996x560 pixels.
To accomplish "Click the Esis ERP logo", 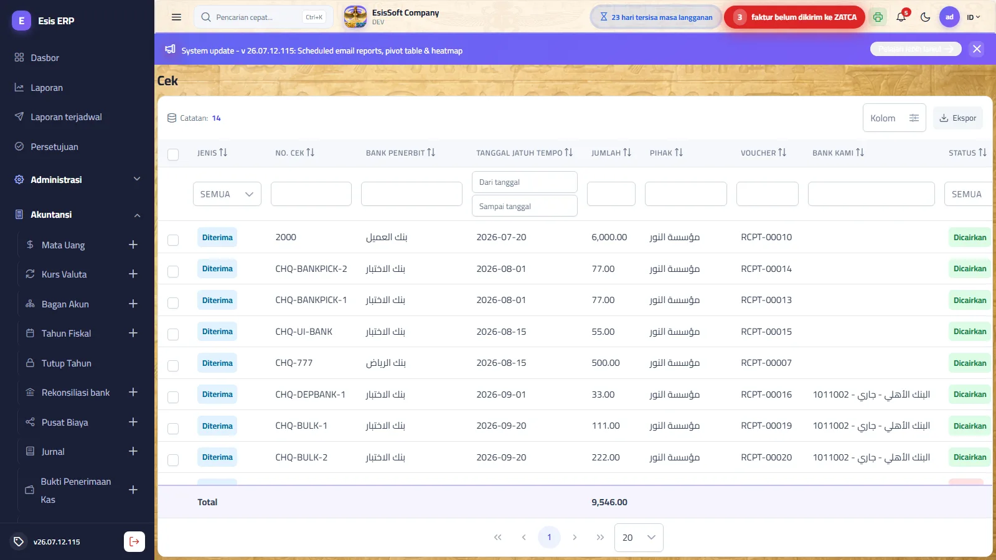I will [x=22, y=21].
